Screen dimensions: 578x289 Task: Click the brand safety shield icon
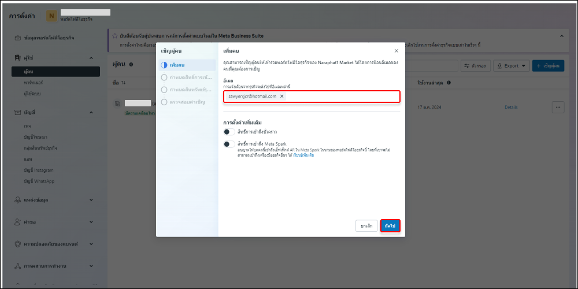coord(17,244)
